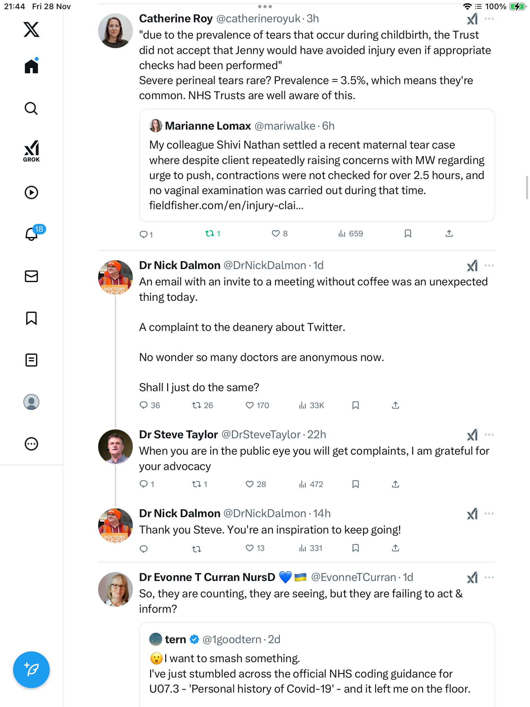The image size is (530, 707).
Task: Bookmark Dr Nick Dalmon's coffee meeting tweet
Action: point(356,406)
